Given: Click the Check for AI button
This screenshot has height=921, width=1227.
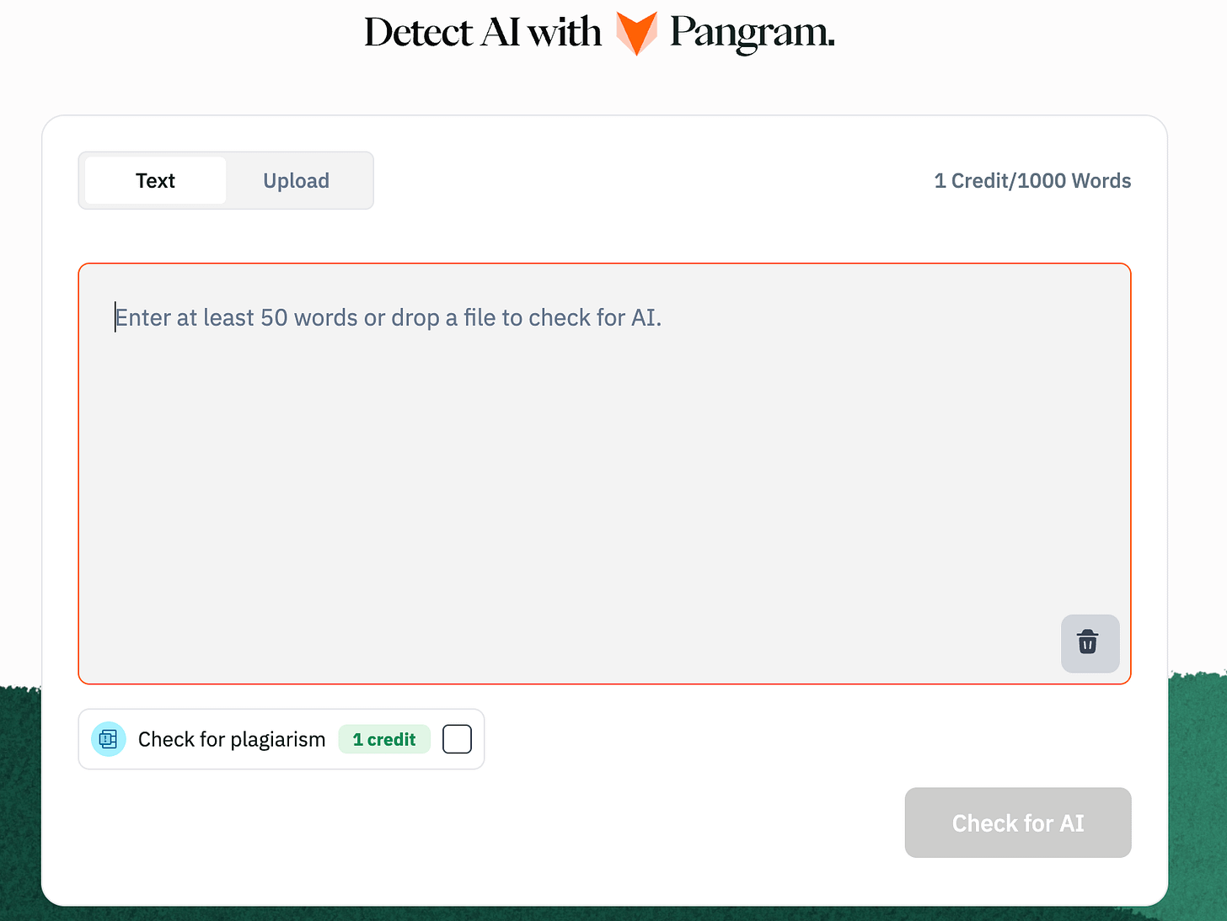Looking at the screenshot, I should click(x=1018, y=823).
